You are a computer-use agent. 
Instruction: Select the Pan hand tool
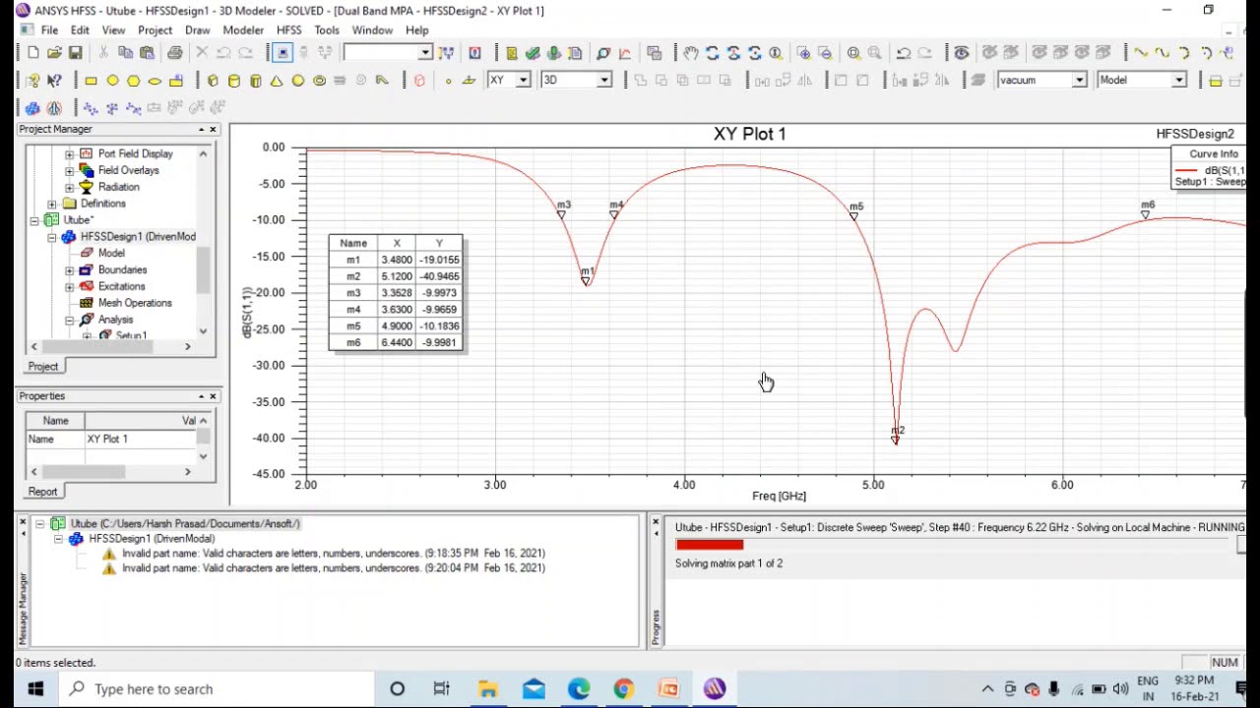coord(691,53)
